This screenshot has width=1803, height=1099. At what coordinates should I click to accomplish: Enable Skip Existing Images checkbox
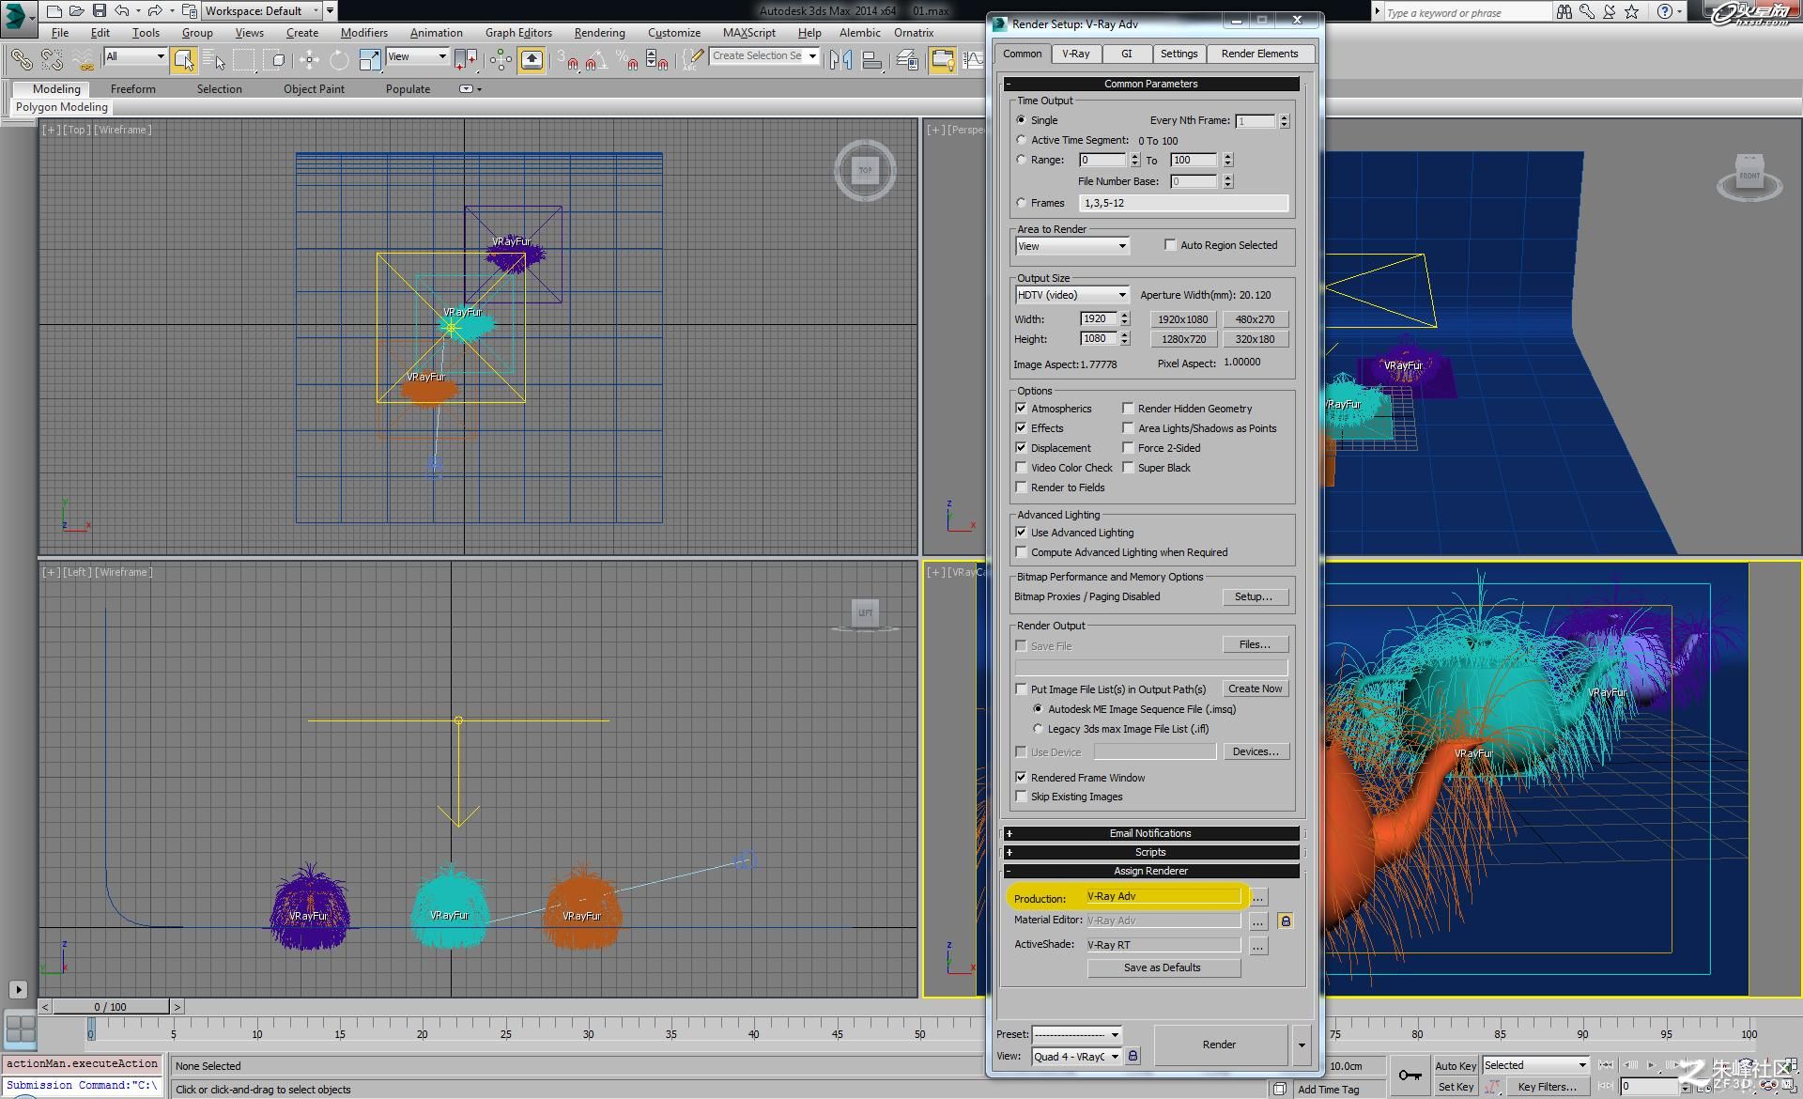pos(1021,797)
